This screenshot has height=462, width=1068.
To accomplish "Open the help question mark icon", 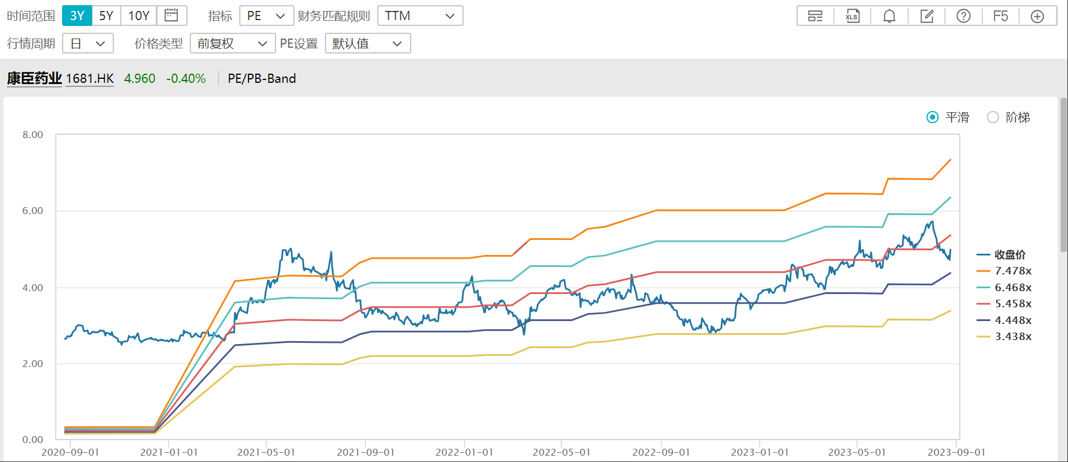I will click(x=963, y=16).
